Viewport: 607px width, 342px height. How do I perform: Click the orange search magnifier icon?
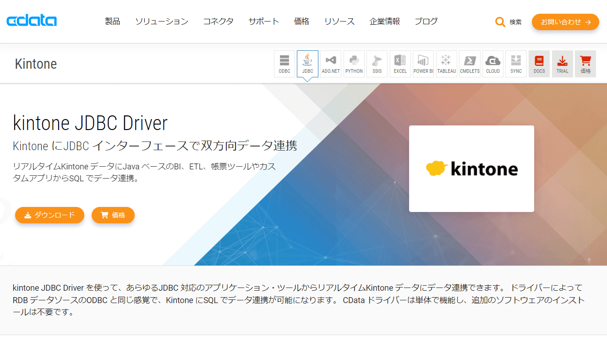[x=500, y=22]
